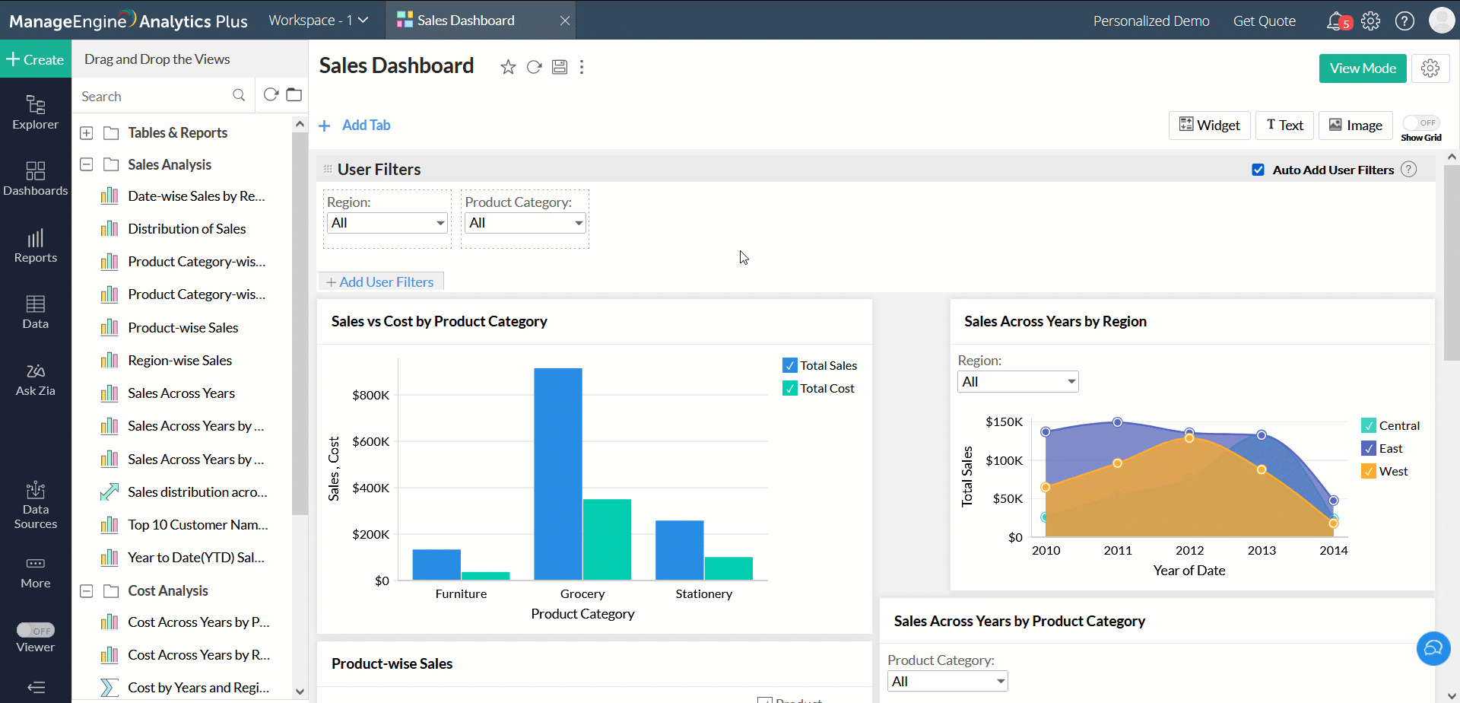Image resolution: width=1460 pixels, height=703 pixels.
Task: Open Product Category filter dropdown in User Filters
Action: 525,223
